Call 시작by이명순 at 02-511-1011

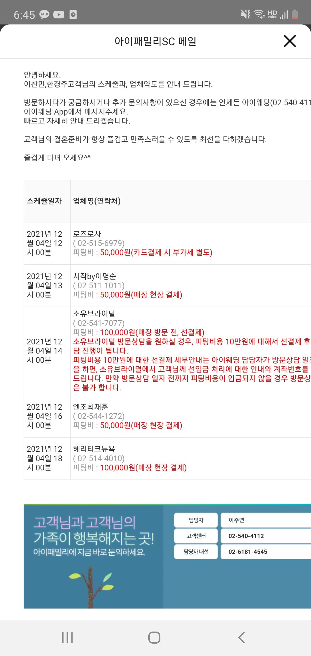[x=99, y=286]
